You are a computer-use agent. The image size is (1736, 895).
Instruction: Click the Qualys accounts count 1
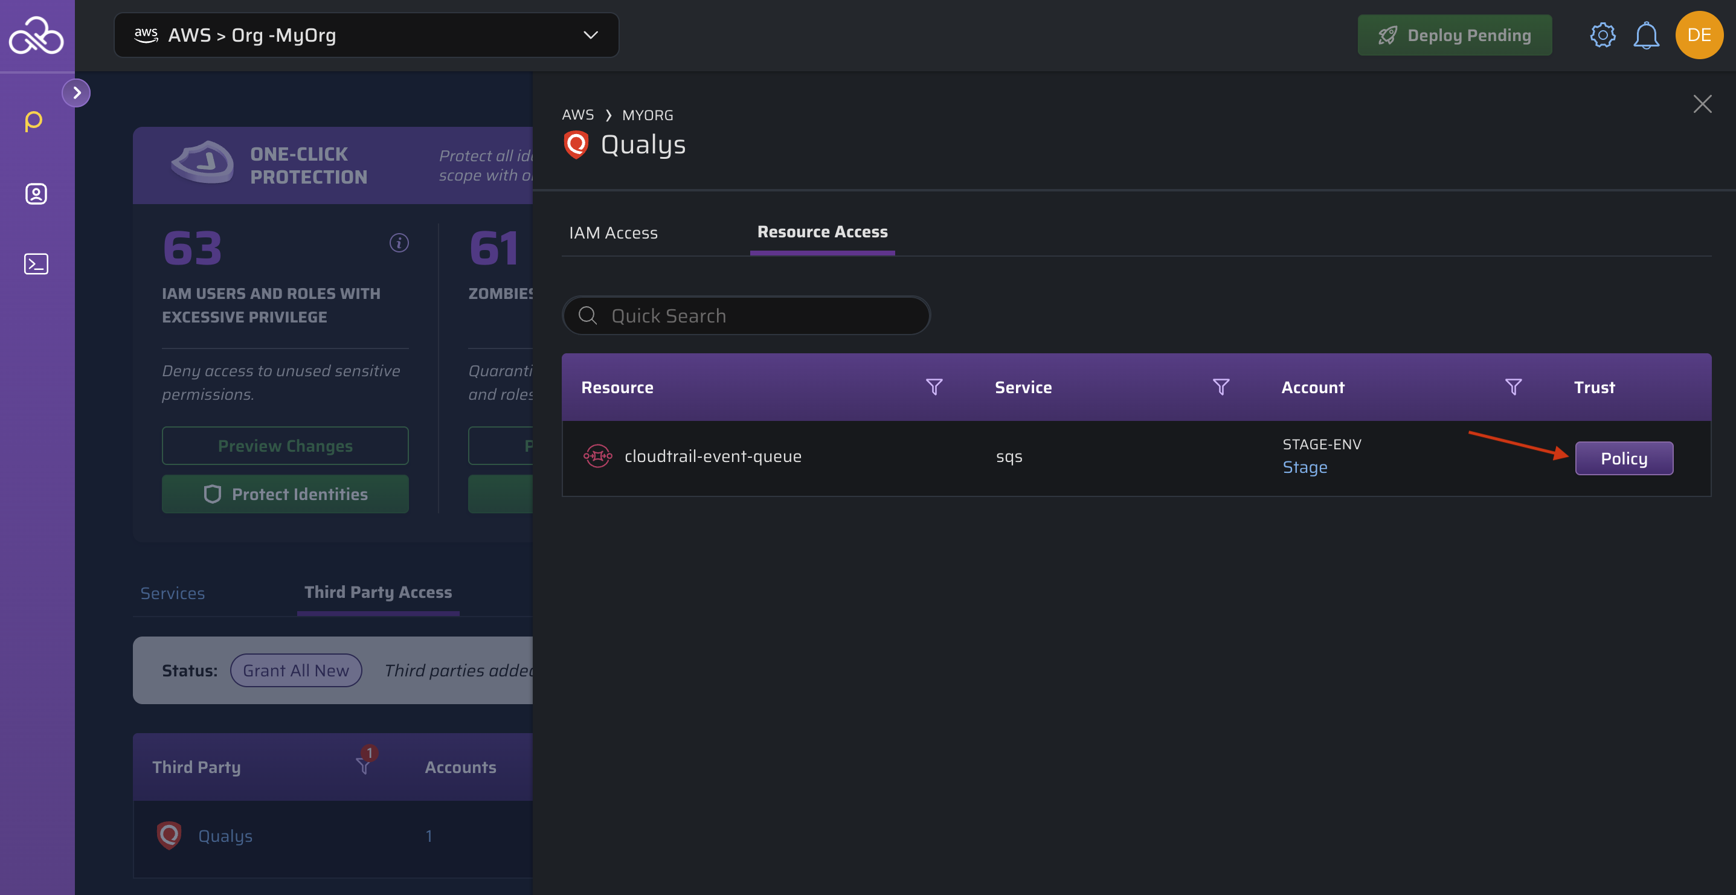click(x=429, y=836)
